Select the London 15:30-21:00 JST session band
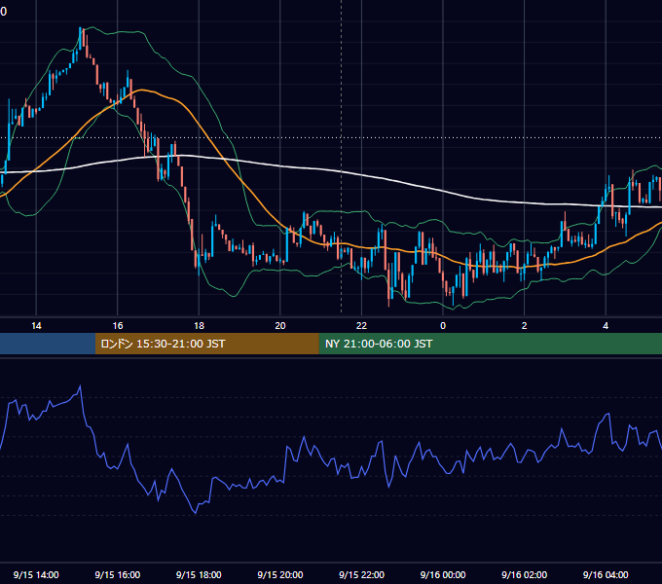The image size is (662, 584). 206,344
